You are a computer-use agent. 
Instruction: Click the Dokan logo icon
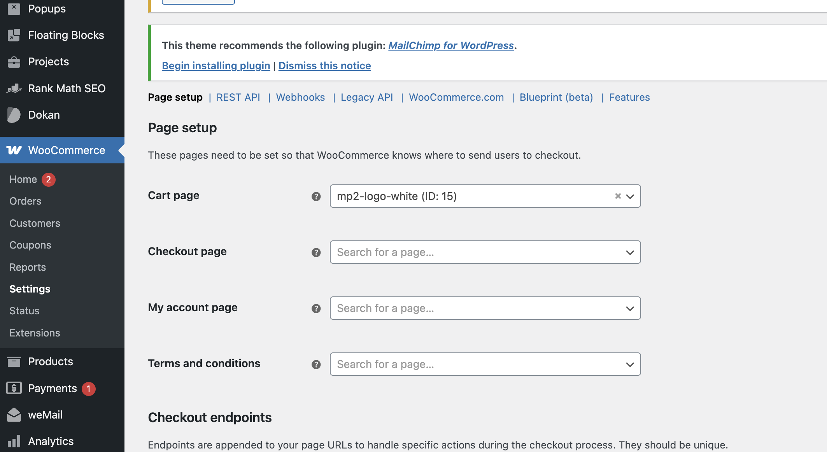(x=14, y=115)
